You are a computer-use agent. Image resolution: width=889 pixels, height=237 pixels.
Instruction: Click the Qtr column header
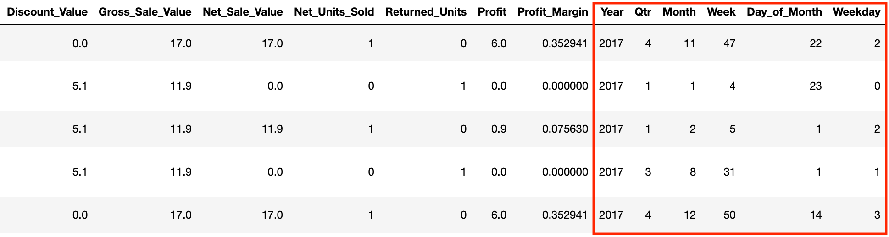tap(643, 12)
